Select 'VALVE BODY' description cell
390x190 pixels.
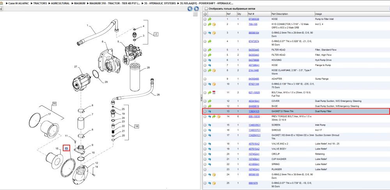278,149
